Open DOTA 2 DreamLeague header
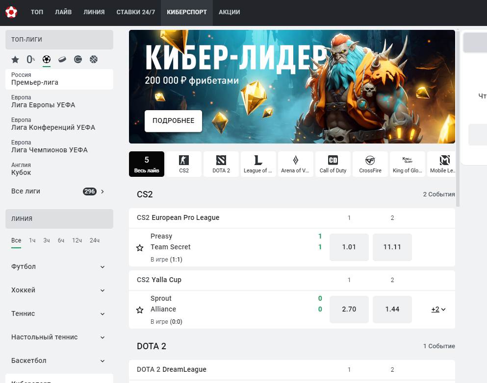The image size is (487, 383). click(172, 369)
